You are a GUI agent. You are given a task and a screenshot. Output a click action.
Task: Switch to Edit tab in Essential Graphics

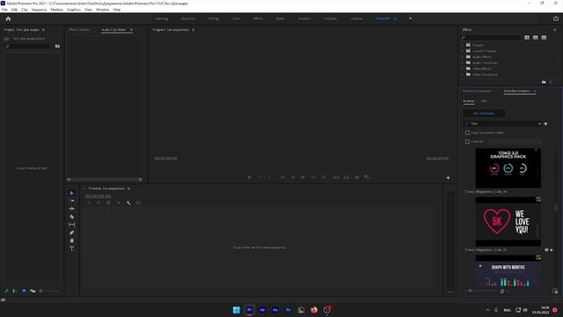tap(484, 101)
